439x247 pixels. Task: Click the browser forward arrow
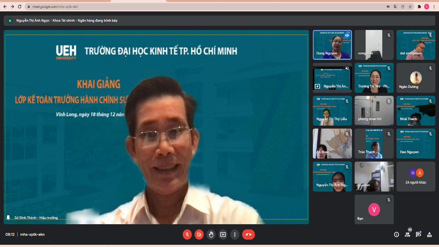point(12,7)
